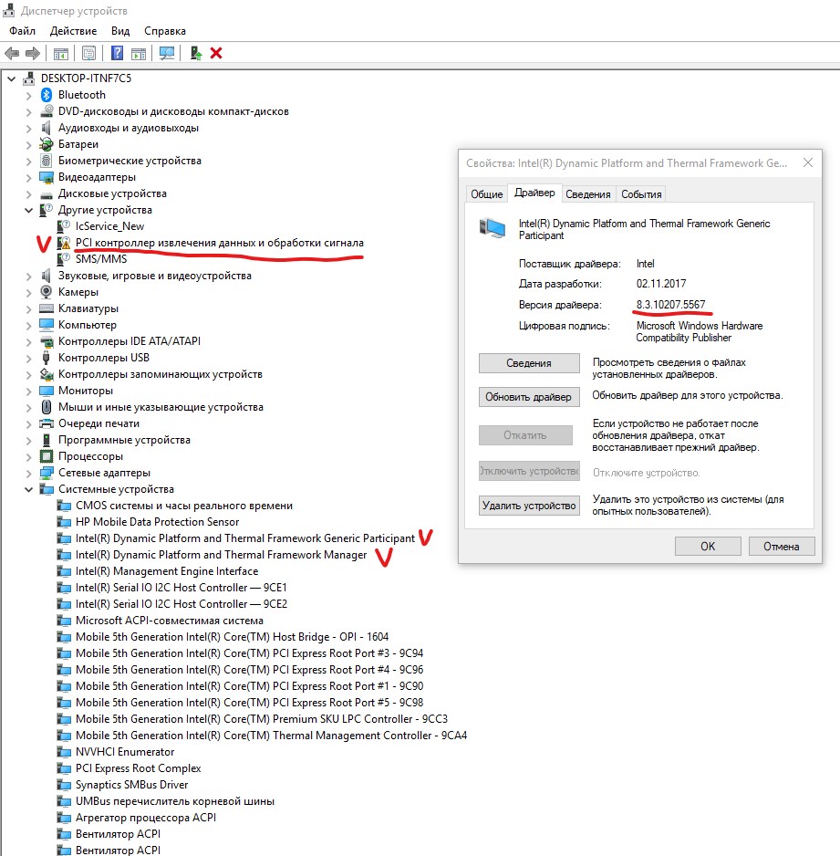Click Отмена in the properties dialog
Viewport: 840px width, 856px height.
point(782,547)
